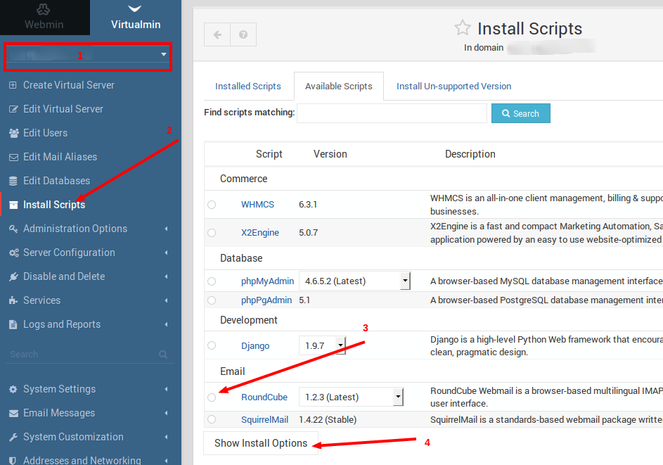Image resolution: width=663 pixels, height=465 pixels.
Task: Favorite Install Scripts with the star icon
Action: point(463,28)
